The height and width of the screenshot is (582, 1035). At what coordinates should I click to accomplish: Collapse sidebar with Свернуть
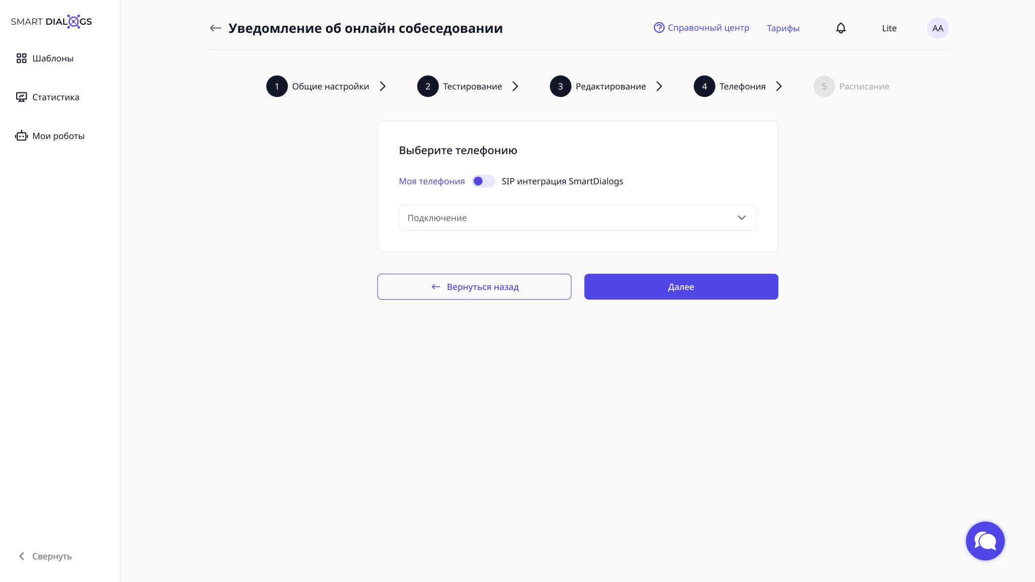pyautogui.click(x=45, y=556)
